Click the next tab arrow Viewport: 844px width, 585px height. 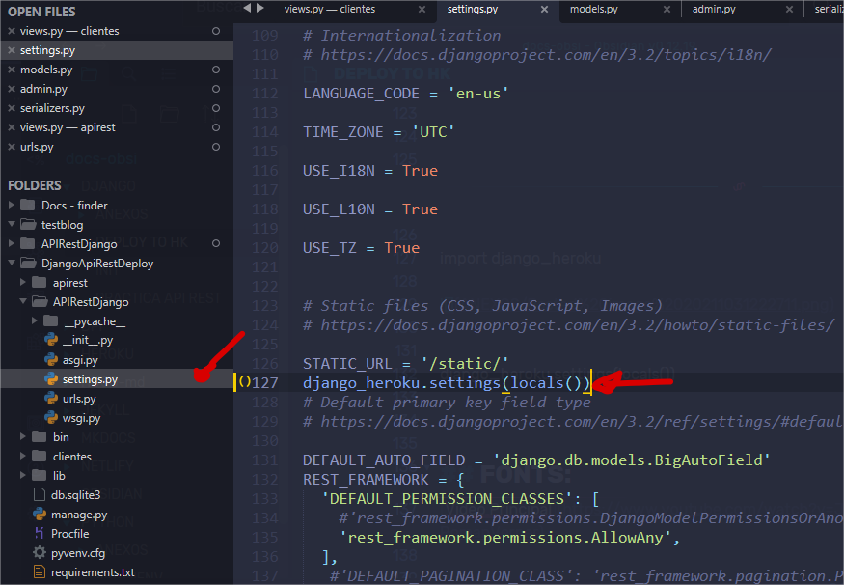[x=260, y=9]
